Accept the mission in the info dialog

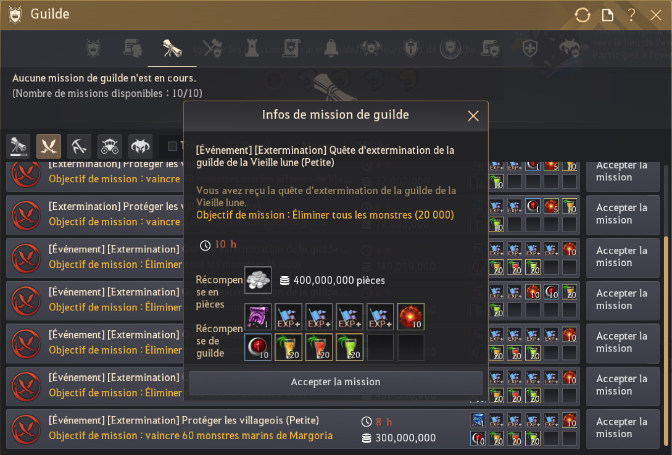coord(336,382)
